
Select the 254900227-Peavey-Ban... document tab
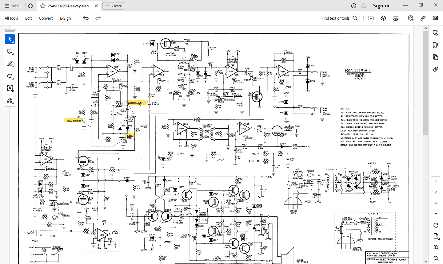(69, 6)
